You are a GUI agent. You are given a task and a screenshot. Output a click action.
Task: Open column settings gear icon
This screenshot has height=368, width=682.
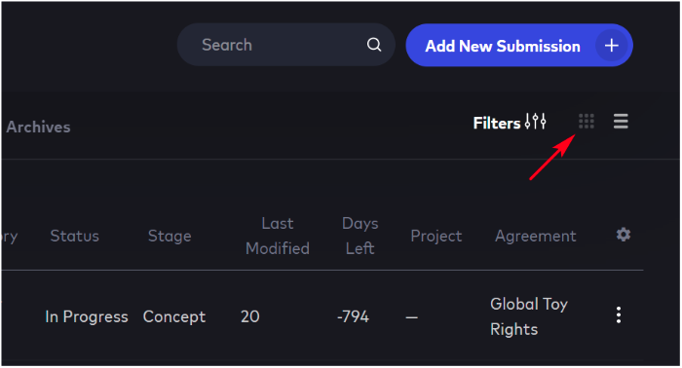tap(624, 235)
